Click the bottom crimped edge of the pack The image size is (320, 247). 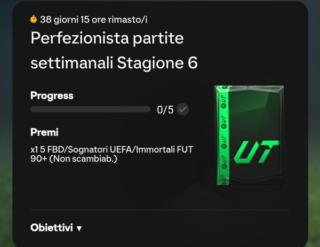[250, 181]
